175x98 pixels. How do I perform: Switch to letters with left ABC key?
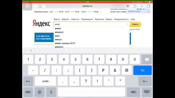28,92
